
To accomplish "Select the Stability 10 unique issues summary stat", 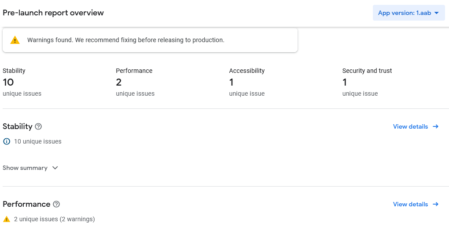I will (22, 82).
